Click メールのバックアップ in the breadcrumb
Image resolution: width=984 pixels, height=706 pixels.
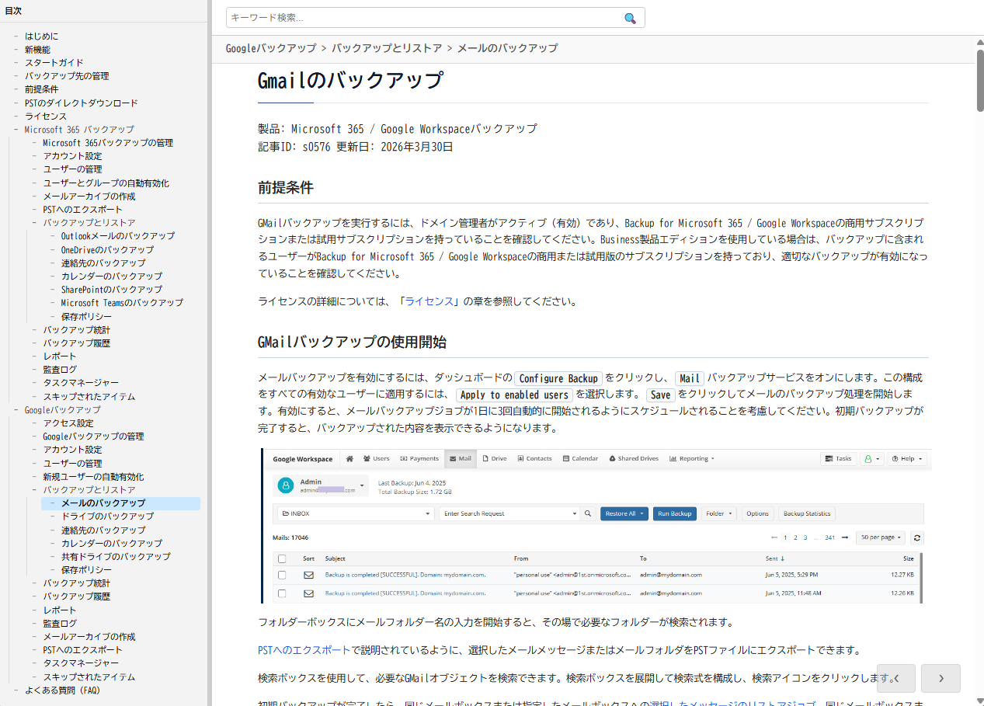[507, 48]
